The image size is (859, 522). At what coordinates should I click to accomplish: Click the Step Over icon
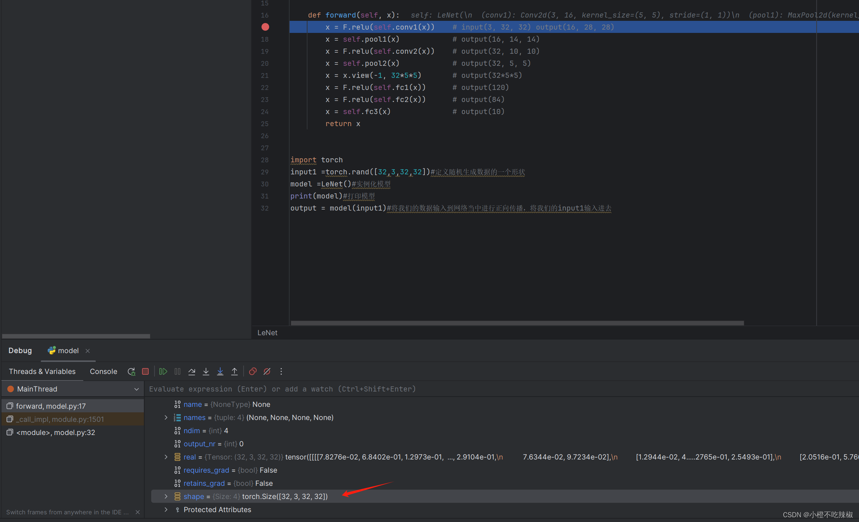point(192,371)
